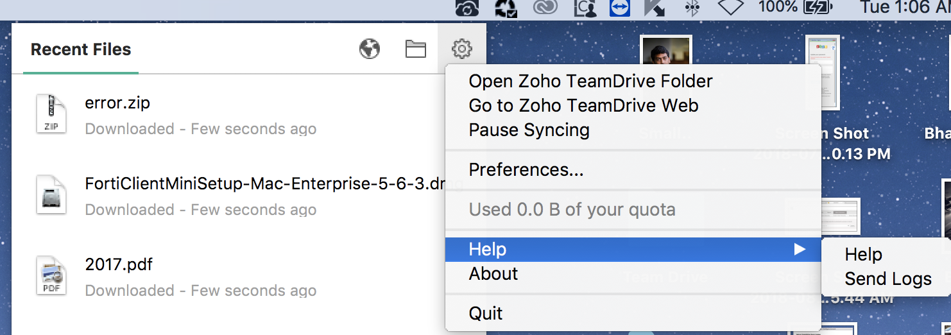The image size is (951, 335).
Task: Click the Bluetooth menu bar icon
Action: tap(692, 8)
